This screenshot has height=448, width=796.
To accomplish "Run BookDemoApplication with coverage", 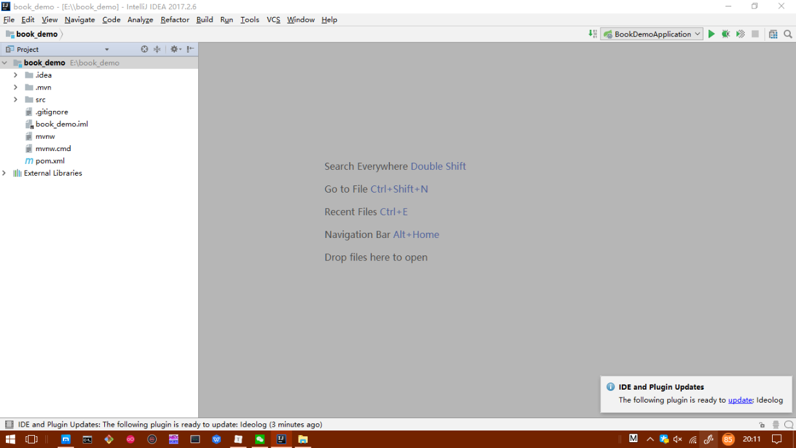I will click(x=740, y=34).
